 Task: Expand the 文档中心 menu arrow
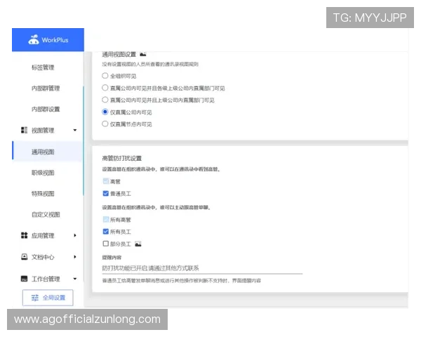[75, 257]
